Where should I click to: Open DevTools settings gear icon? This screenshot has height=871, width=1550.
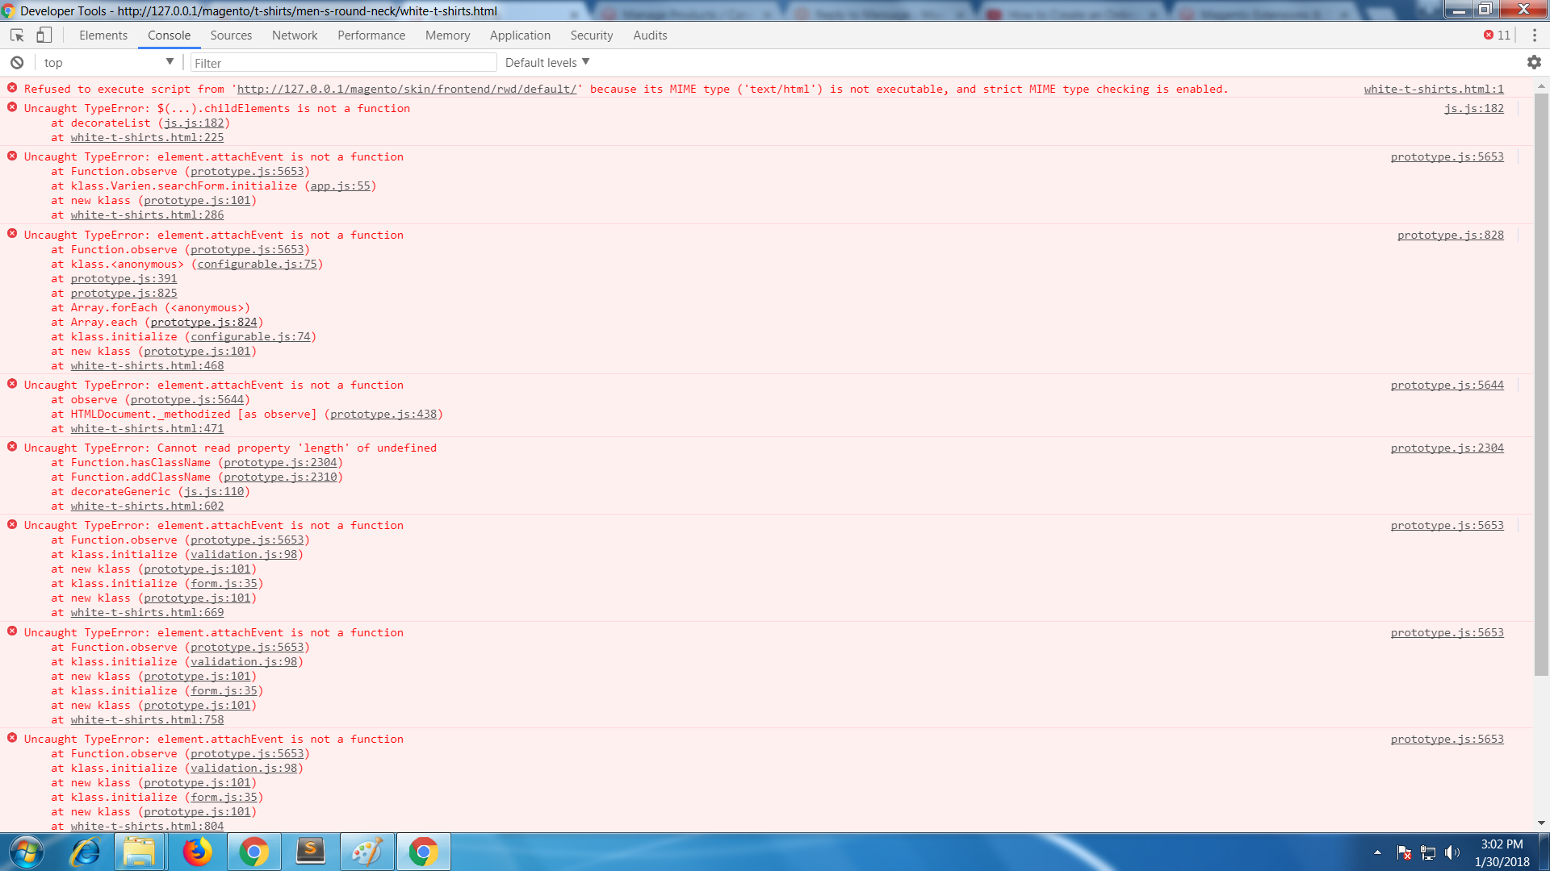[x=1535, y=62]
